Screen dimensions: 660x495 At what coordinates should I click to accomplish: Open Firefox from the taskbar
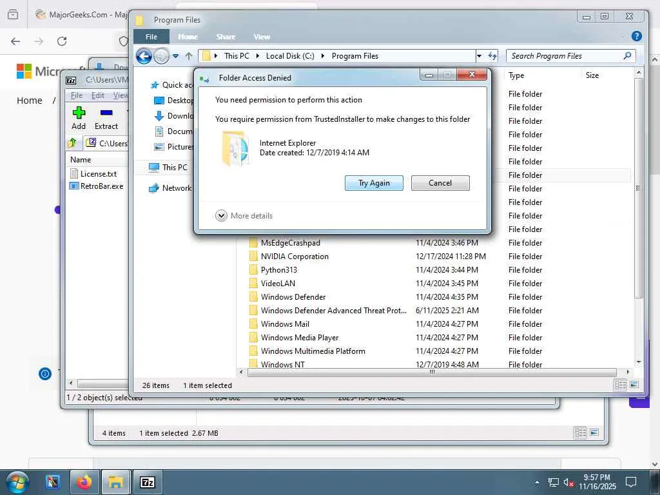[84, 482]
